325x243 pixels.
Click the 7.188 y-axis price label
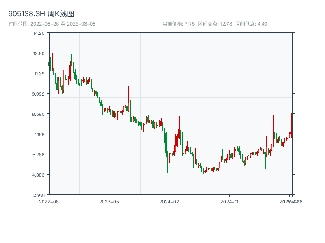click(x=39, y=134)
